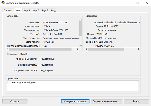Click the Версия value 27.21.14.6677

pyautogui.click(x=111, y=26)
